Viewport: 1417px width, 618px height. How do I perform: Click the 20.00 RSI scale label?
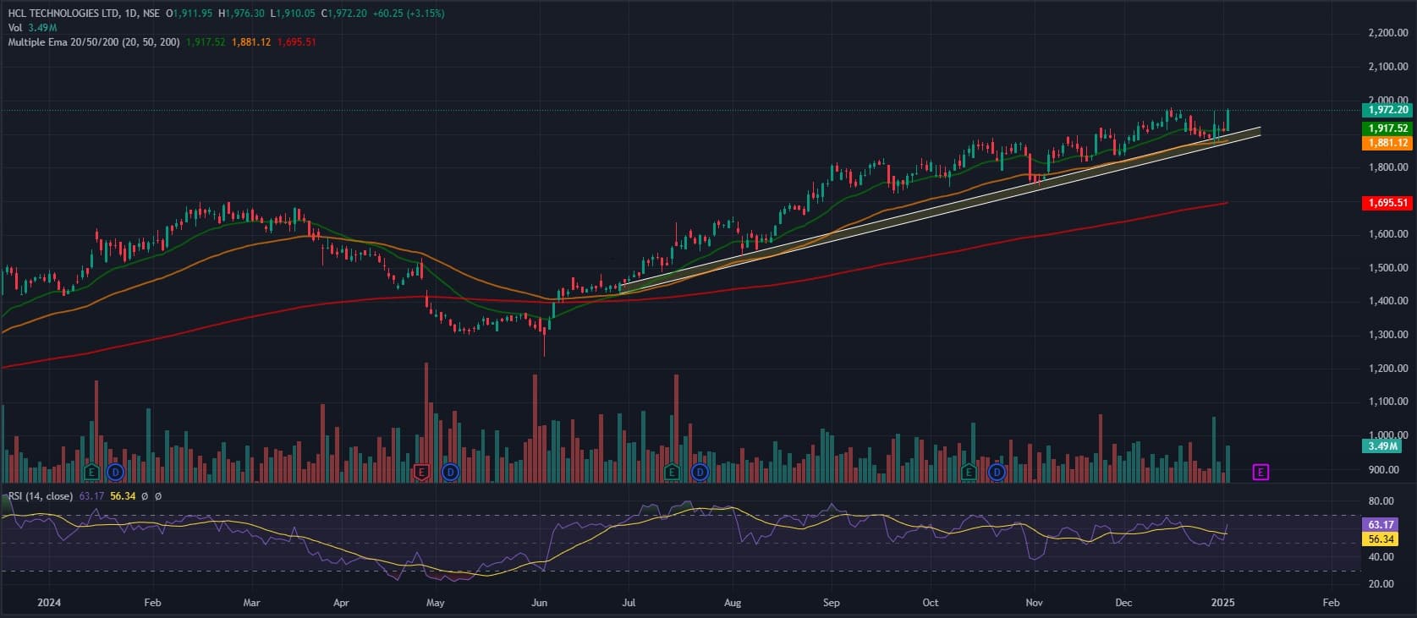click(1381, 584)
